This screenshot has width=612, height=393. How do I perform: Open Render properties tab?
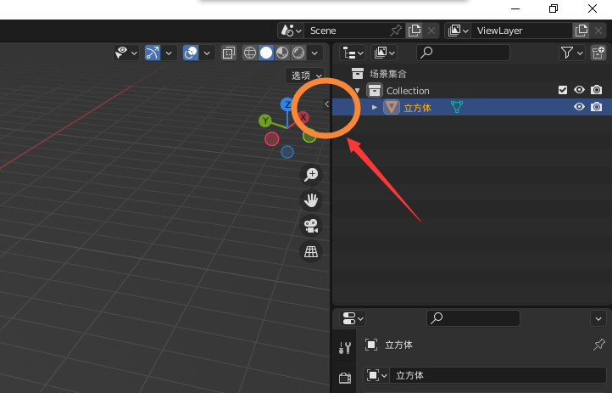345,378
